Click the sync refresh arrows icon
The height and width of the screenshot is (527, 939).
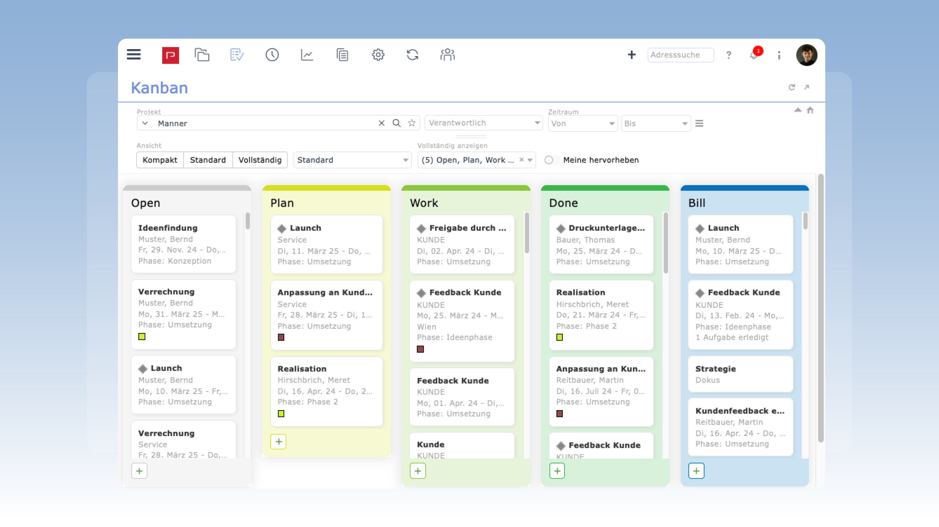coord(413,55)
